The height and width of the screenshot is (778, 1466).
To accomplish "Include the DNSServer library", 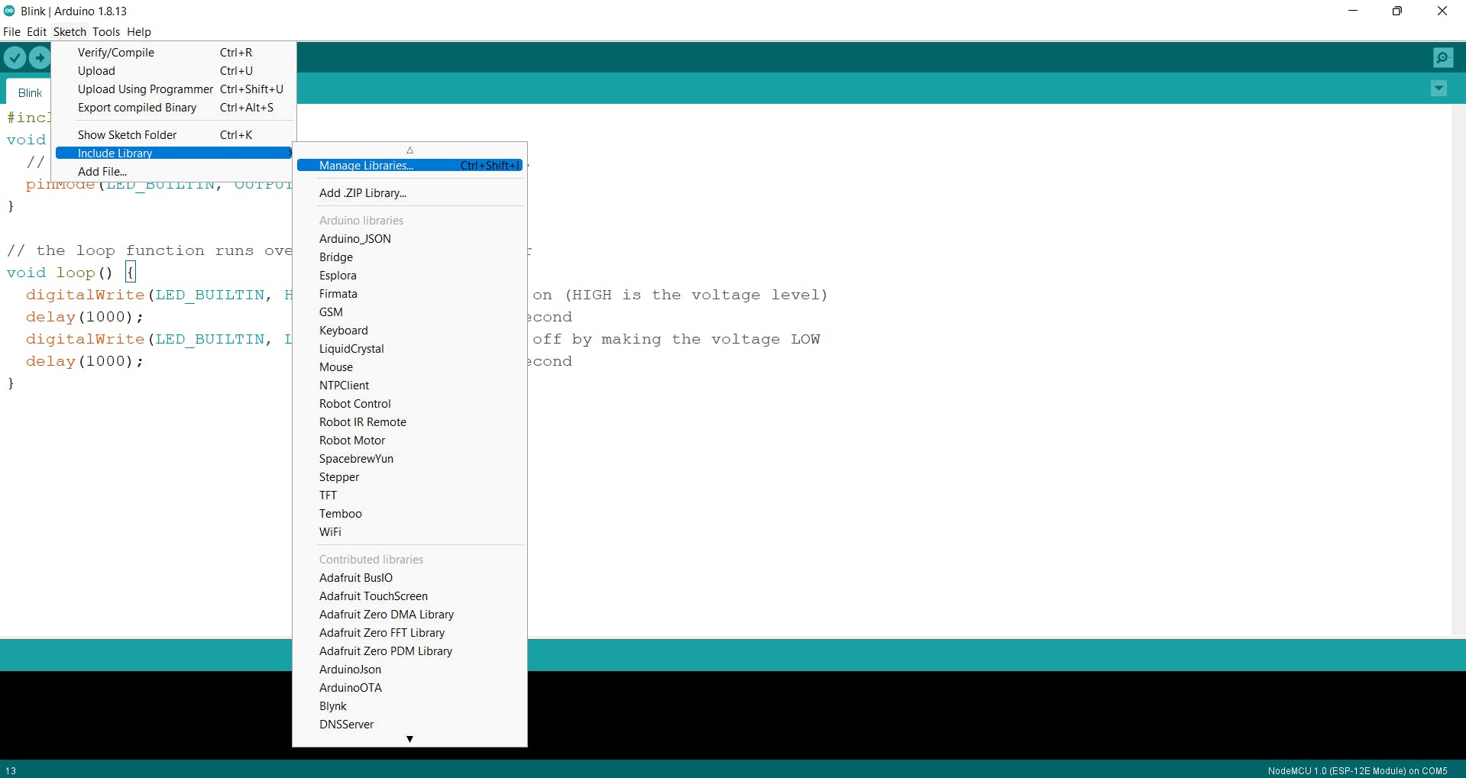I will point(409,725).
